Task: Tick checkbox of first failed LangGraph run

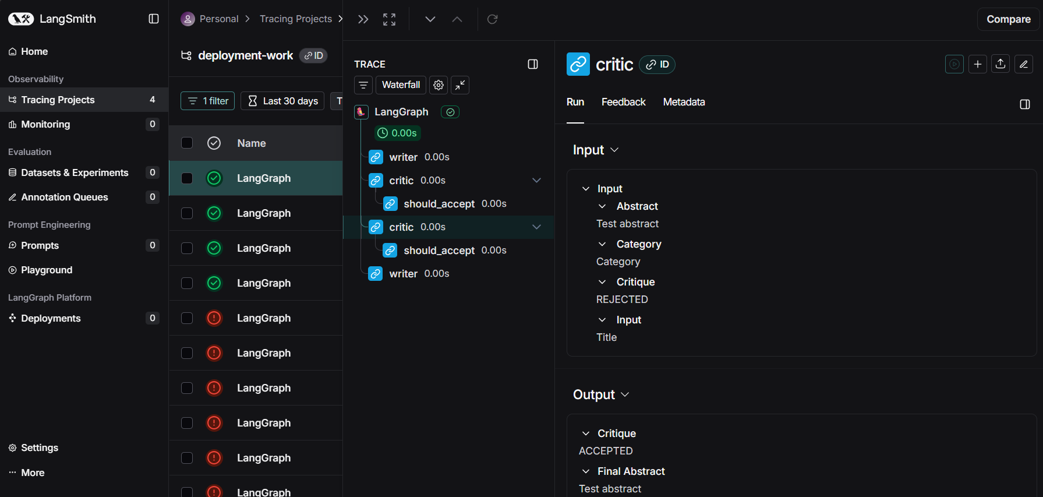Action: [187, 318]
